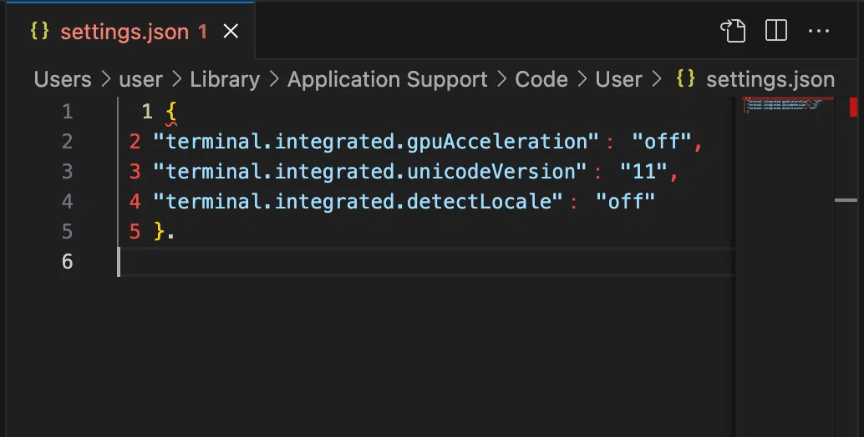Click the detectLocale setting key
Image resolution: width=864 pixels, height=437 pixels.
tap(358, 202)
